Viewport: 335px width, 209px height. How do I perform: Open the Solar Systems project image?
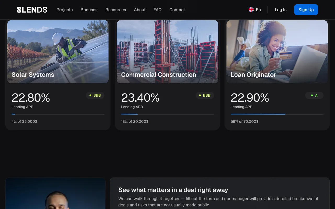58,52
